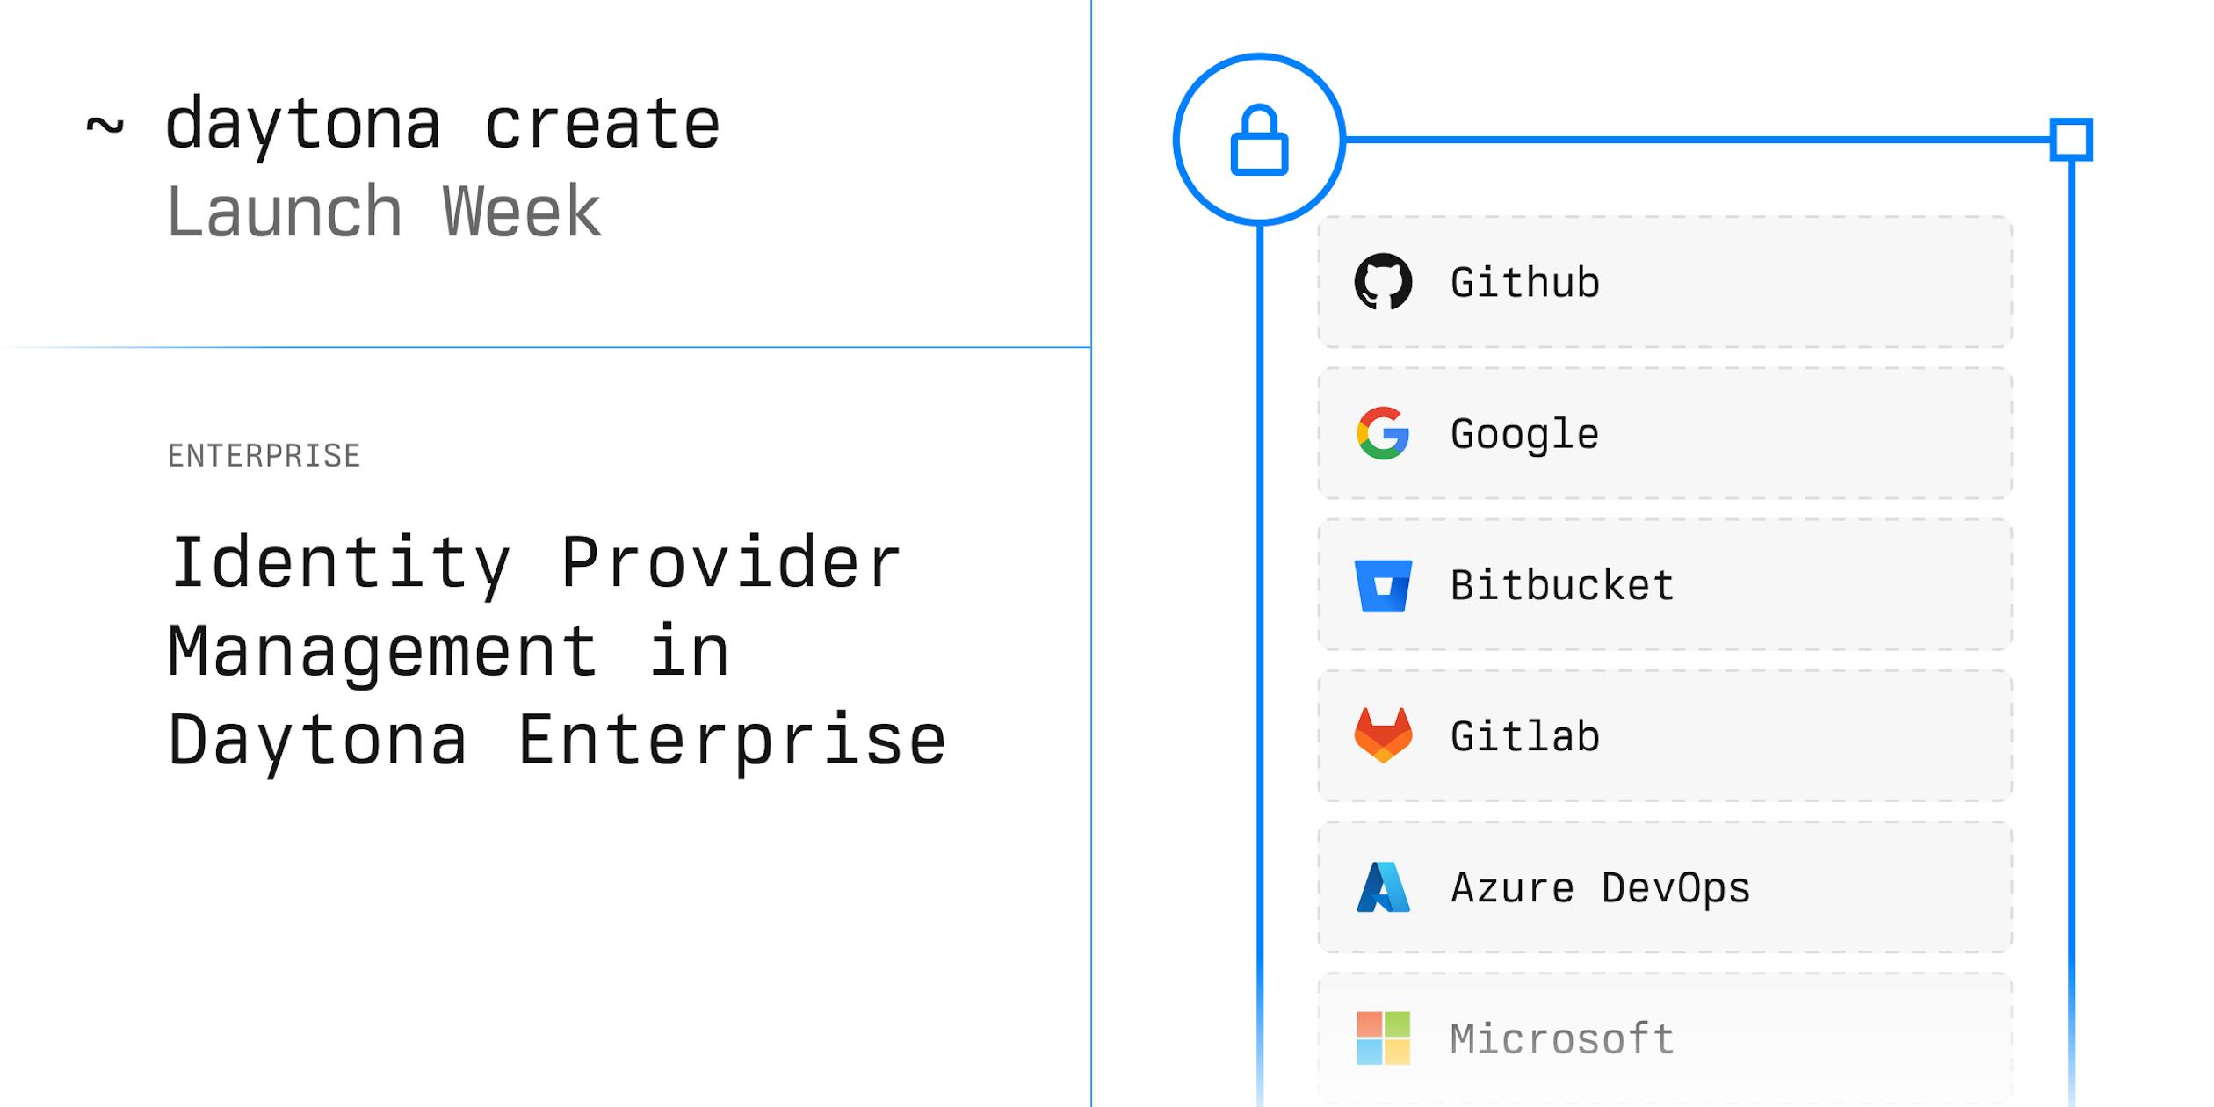The height and width of the screenshot is (1107, 2214).
Task: Click the Microsoft four-square logo
Action: 1383,1038
